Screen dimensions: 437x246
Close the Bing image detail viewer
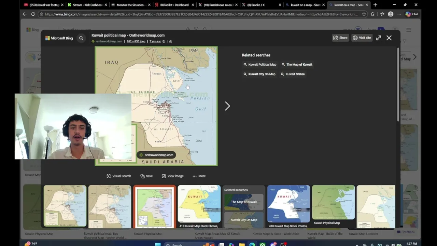point(389,38)
